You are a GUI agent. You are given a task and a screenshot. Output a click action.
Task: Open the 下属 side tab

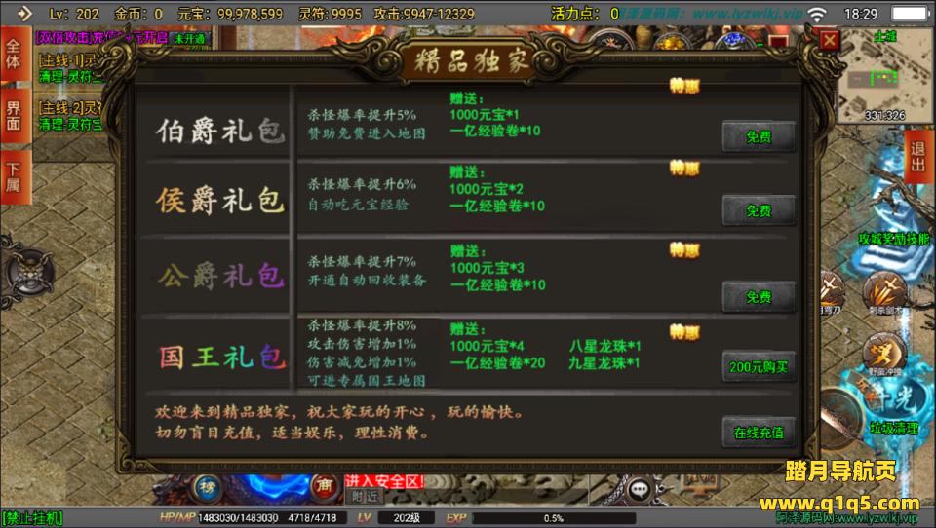15,176
